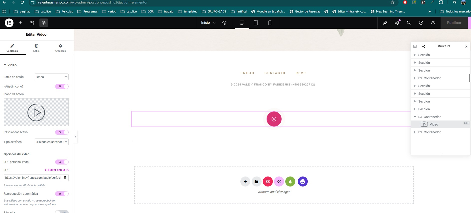Screen dimensions: 471x213
Task: Switch to the Avanzado tab
Action: click(60, 48)
